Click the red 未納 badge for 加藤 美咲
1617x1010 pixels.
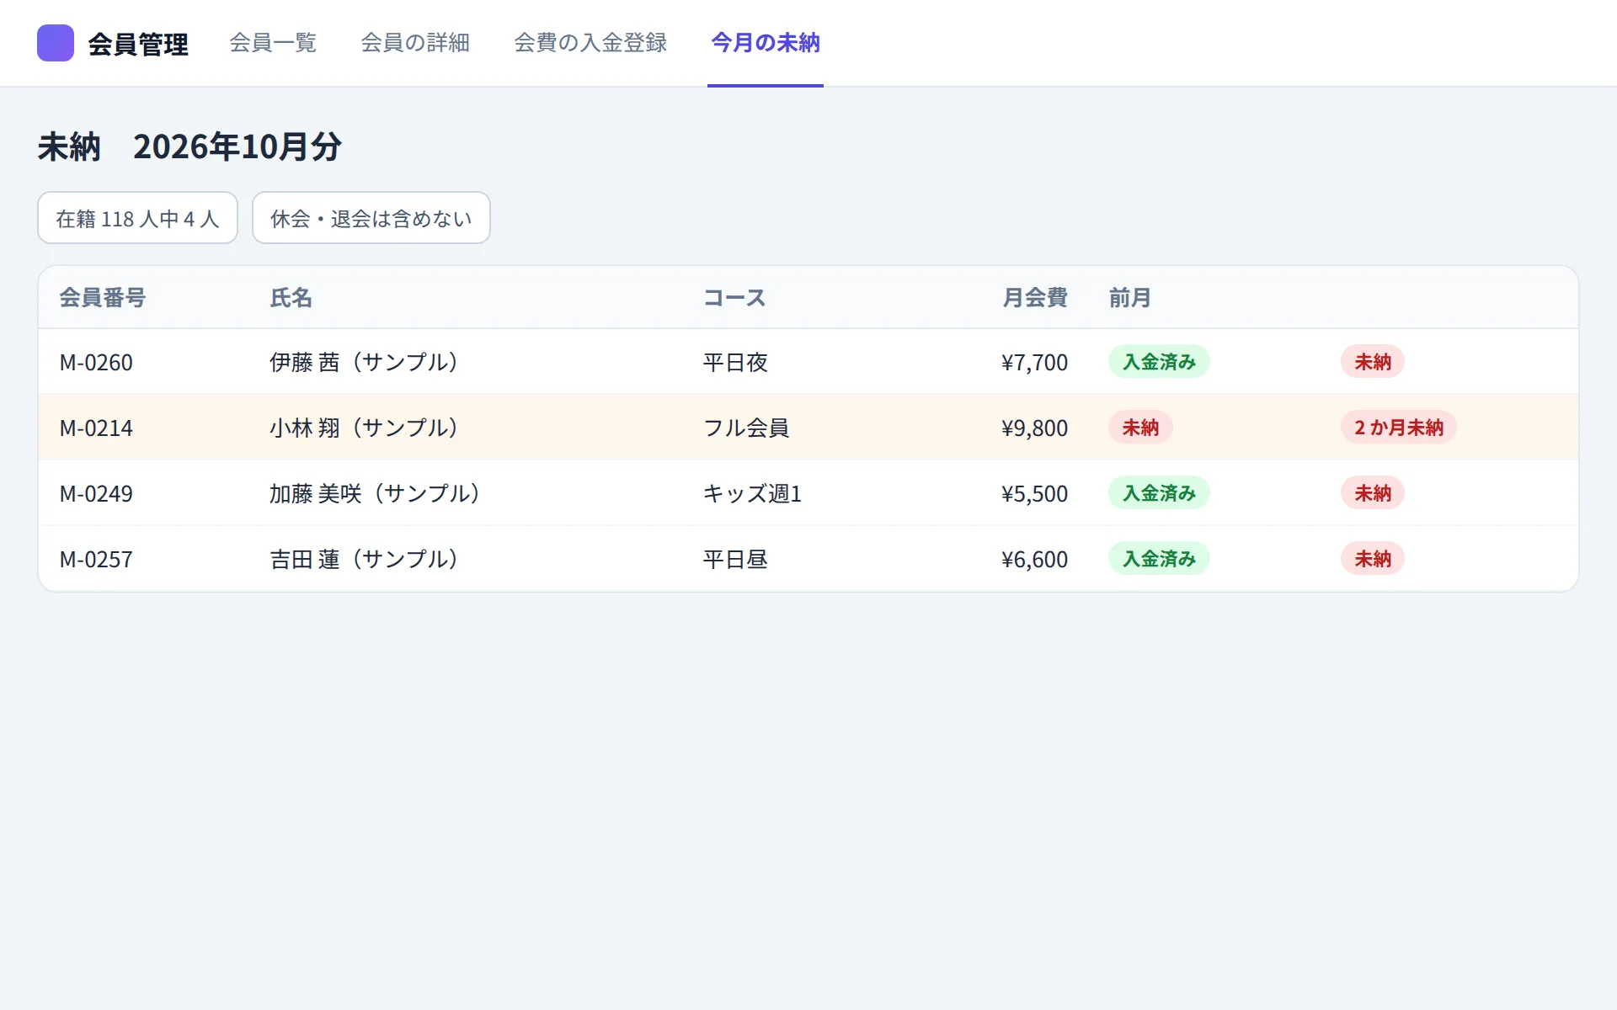pos(1373,493)
